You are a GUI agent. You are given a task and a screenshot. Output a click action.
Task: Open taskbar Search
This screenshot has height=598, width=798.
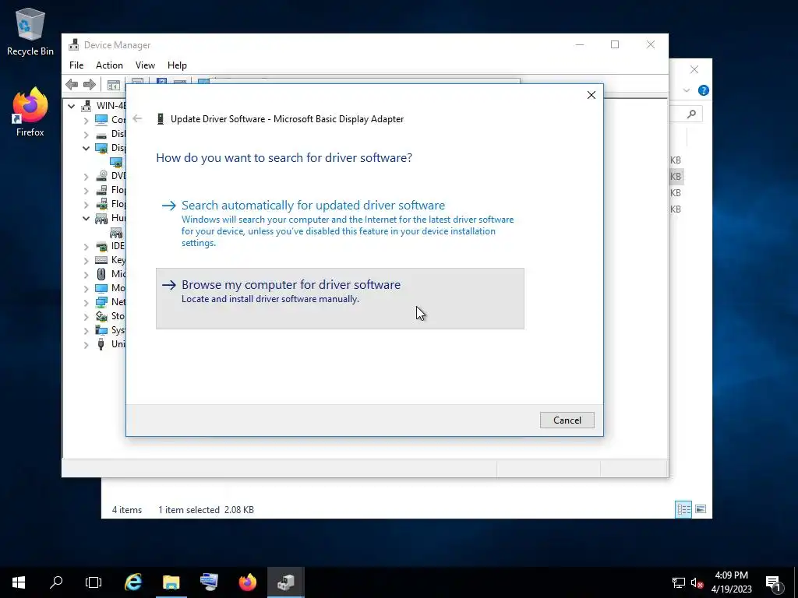pyautogui.click(x=56, y=582)
